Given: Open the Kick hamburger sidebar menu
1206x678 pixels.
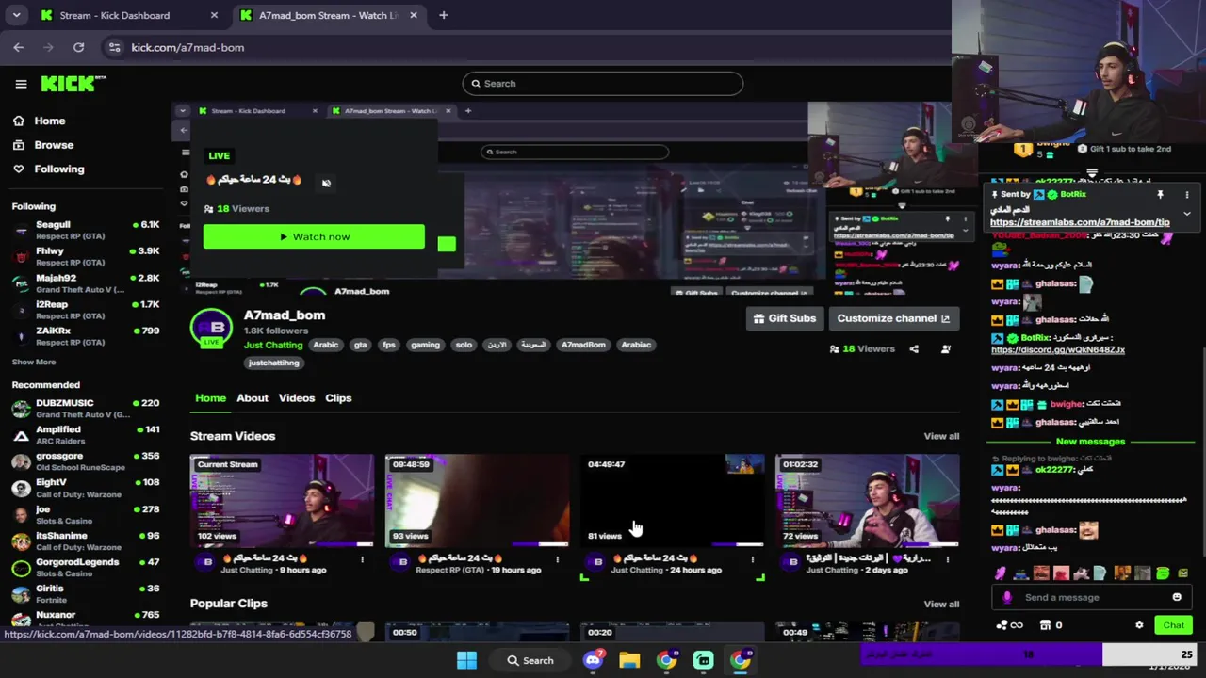Looking at the screenshot, I should 21,84.
